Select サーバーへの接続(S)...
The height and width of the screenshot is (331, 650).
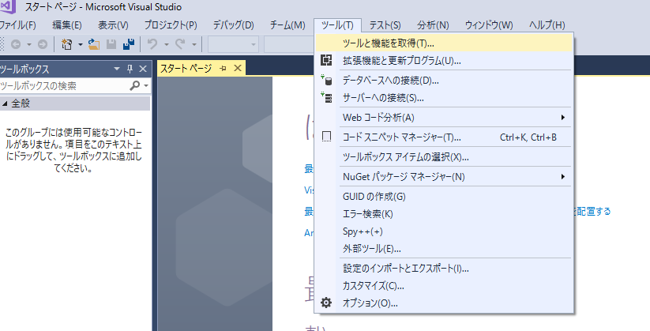(444, 98)
